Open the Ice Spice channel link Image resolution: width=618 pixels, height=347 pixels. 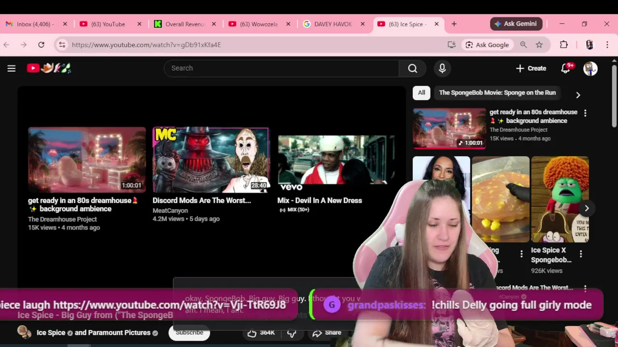tap(51, 333)
